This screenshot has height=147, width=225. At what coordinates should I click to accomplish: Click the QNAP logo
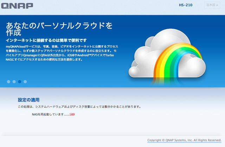click(x=18, y=6)
